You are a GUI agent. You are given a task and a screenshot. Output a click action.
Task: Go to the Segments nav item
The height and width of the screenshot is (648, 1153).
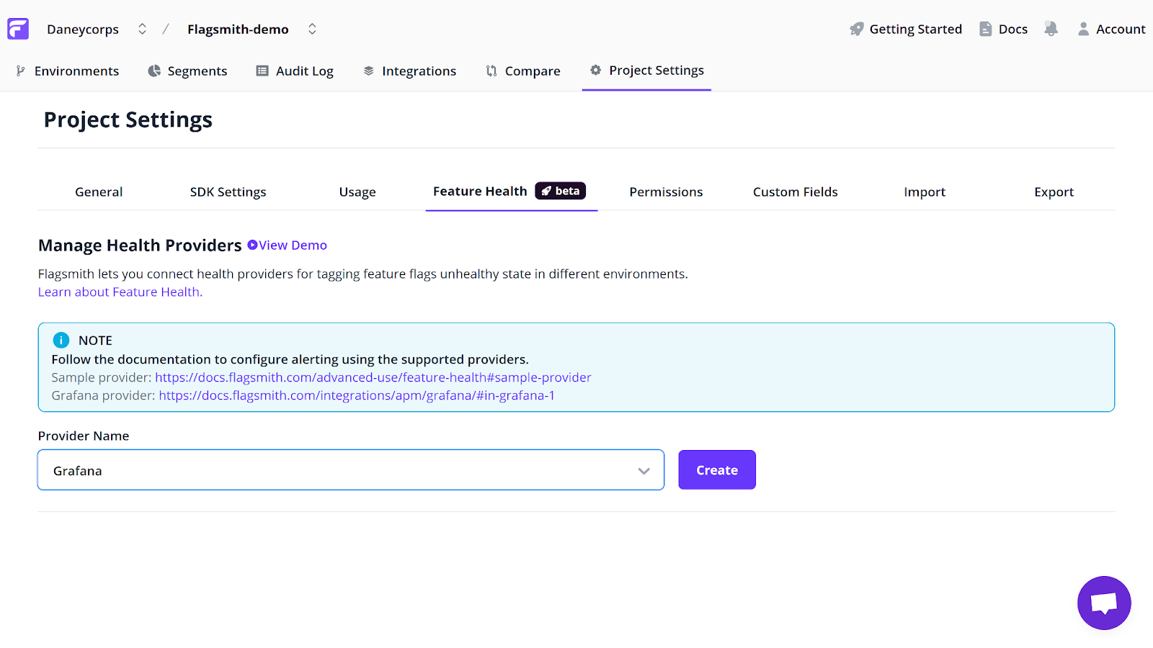tap(197, 71)
